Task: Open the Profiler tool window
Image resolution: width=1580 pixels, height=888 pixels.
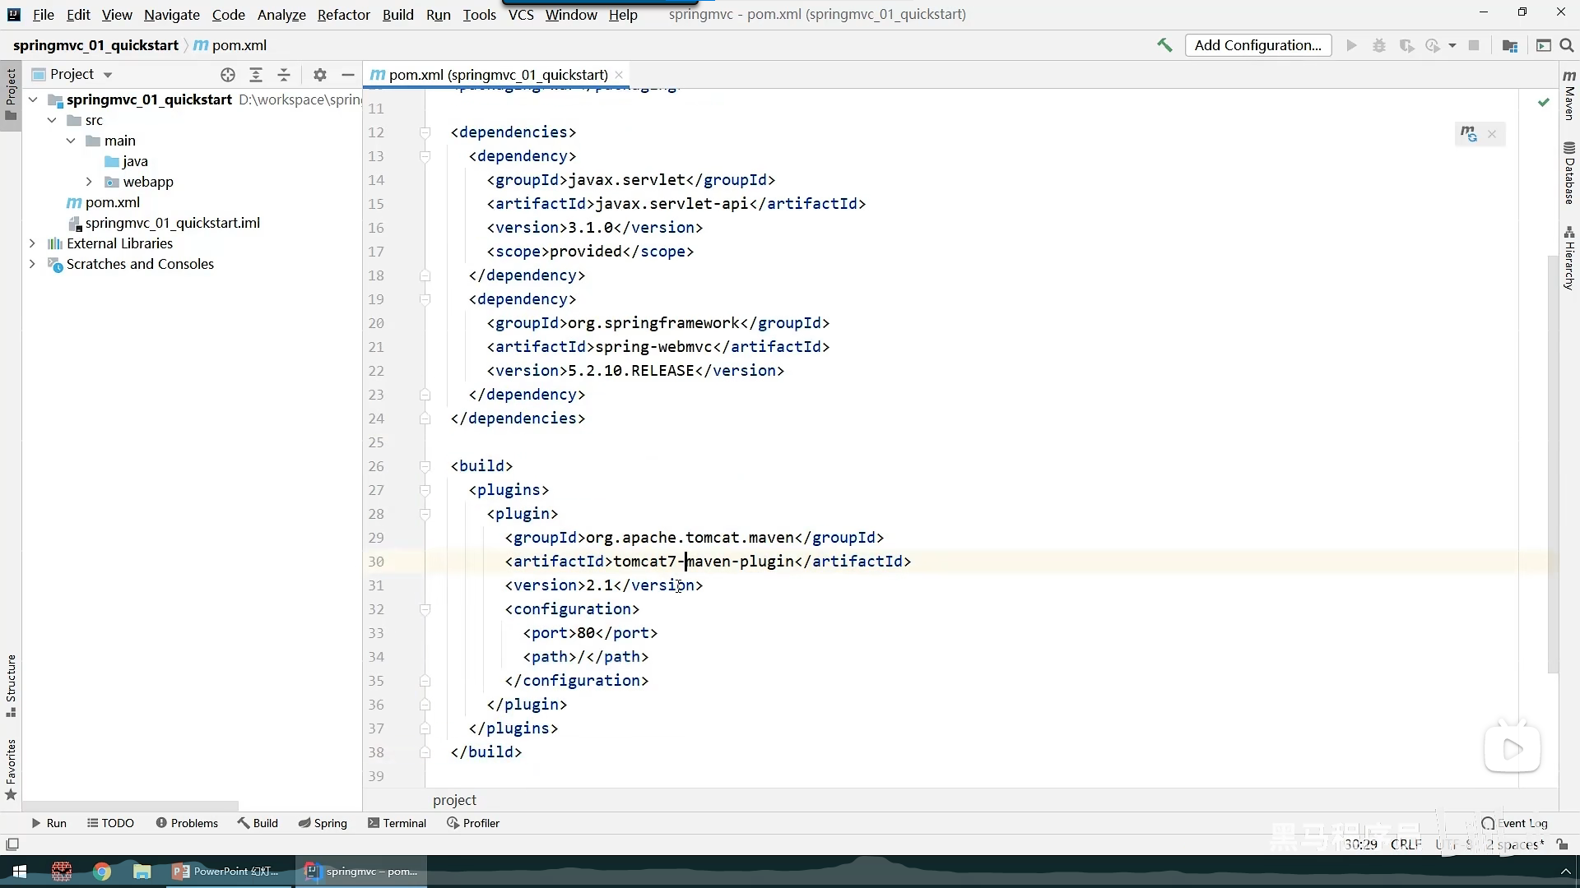Action: pyautogui.click(x=473, y=823)
